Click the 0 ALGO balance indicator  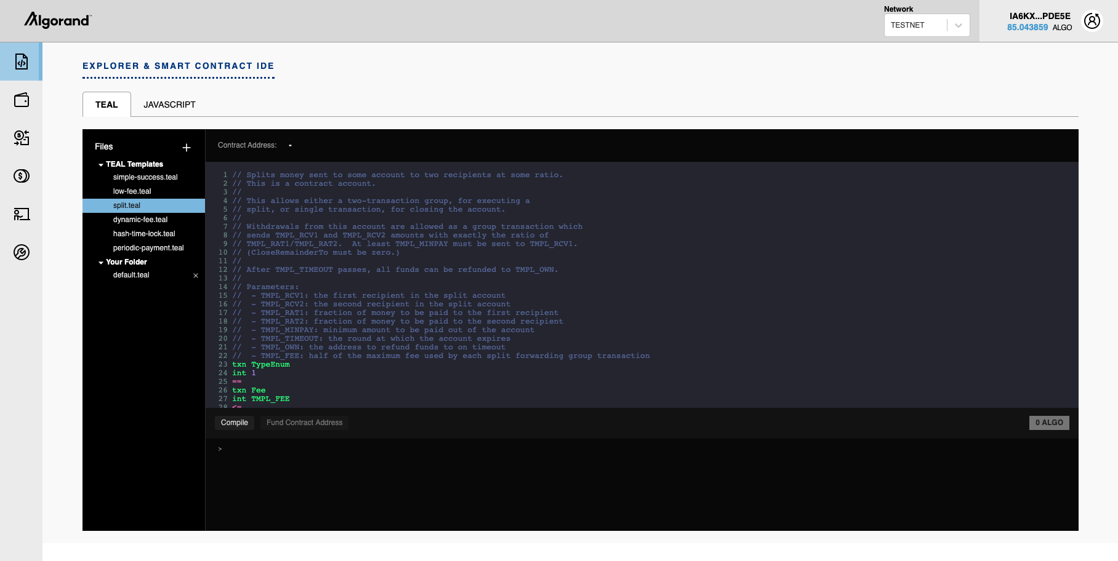click(1048, 423)
